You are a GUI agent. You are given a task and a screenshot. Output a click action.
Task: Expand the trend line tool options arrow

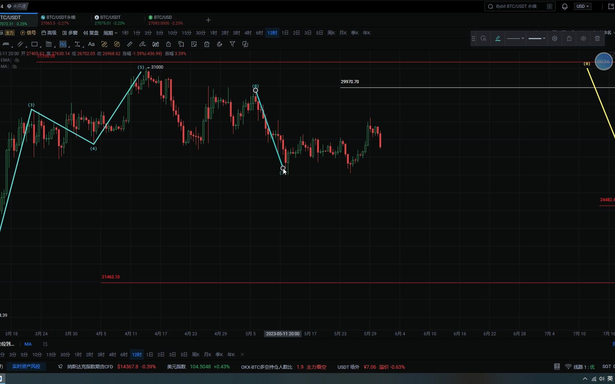[x=26, y=47]
